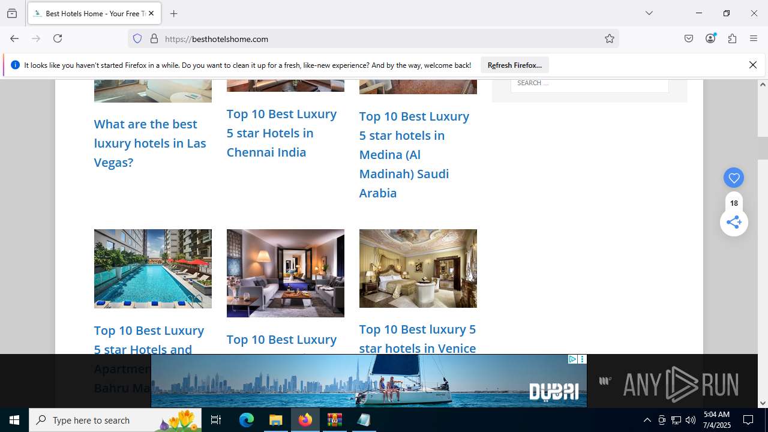
Task: Open the ad options dots icon
Action: 582,359
